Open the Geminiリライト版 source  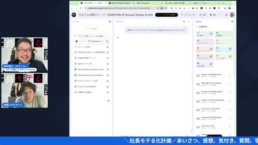coord(85,64)
